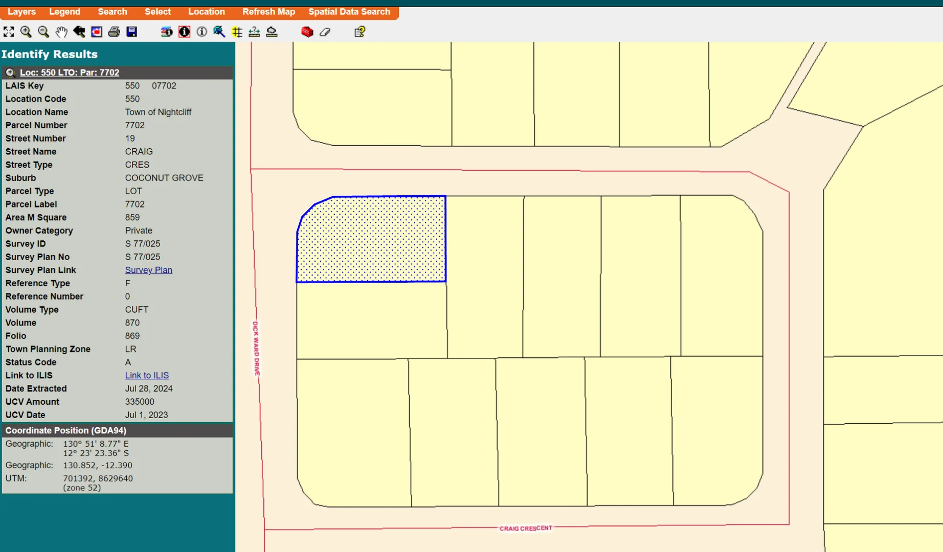Follow the Link to ILIS hyperlink
Image resolution: width=943 pixels, height=552 pixels.
[147, 375]
